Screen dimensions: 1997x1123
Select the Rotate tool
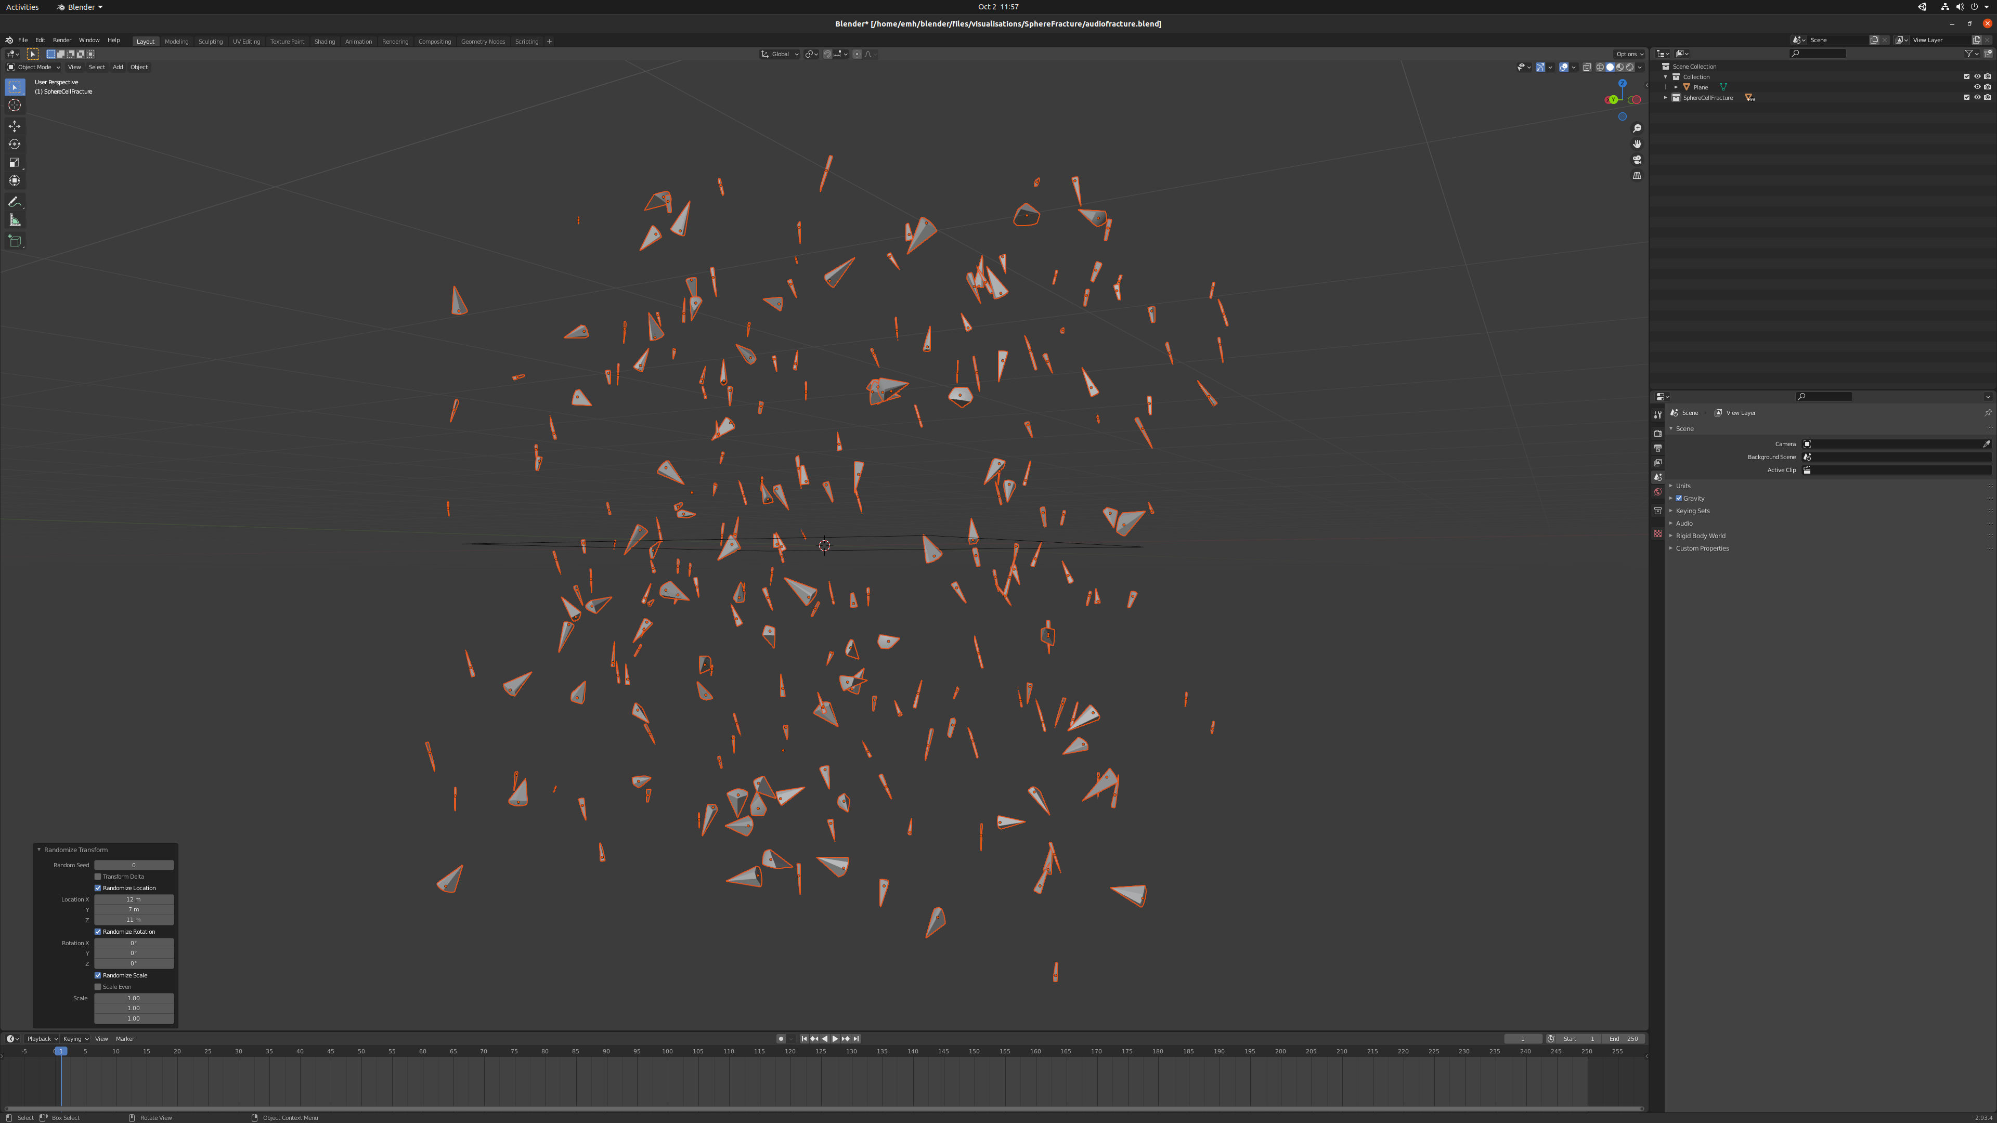(x=15, y=144)
